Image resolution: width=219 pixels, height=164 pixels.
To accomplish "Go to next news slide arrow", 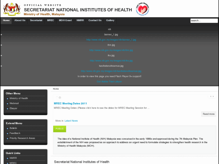I will (x=213, y=96).
